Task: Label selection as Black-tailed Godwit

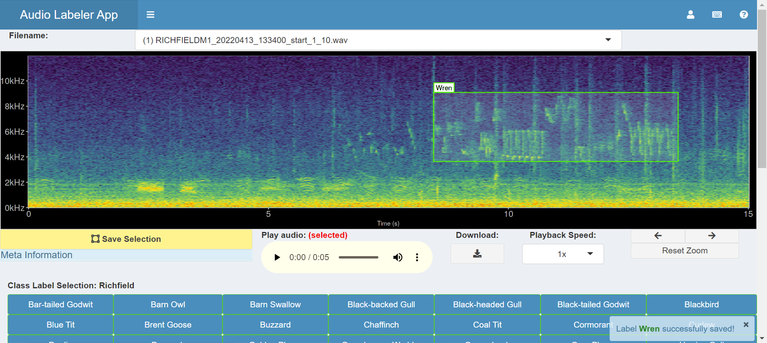Action: point(593,305)
